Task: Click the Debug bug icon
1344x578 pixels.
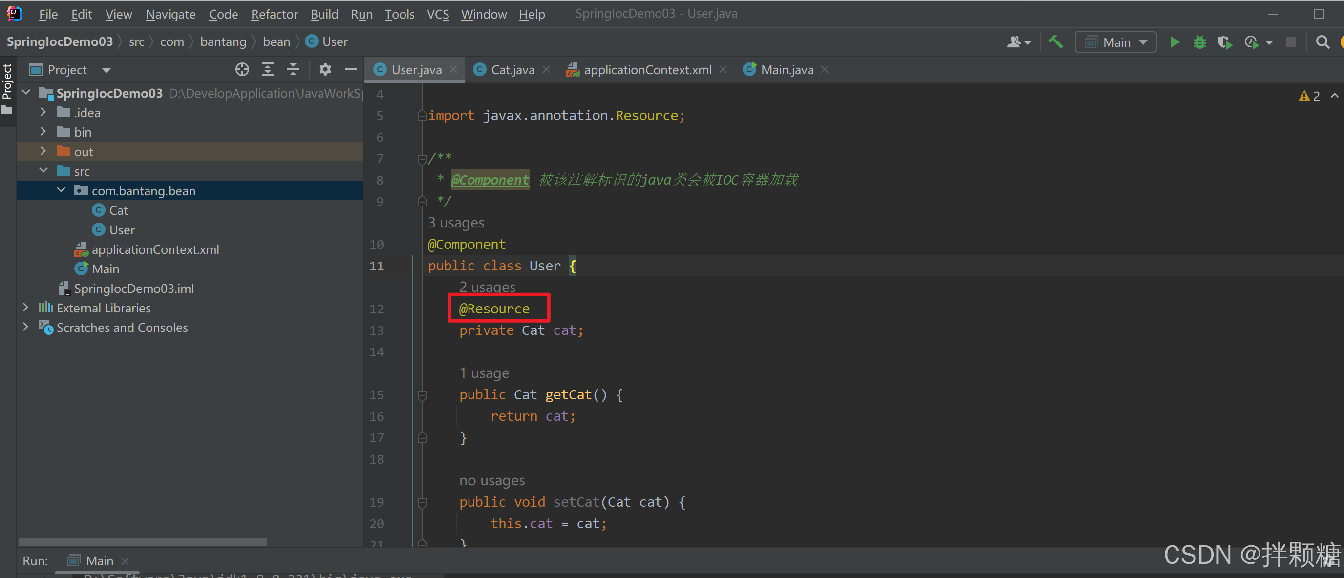Action: click(1199, 42)
